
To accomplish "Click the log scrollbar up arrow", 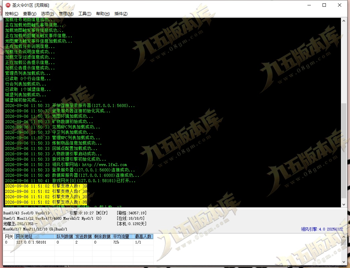I will tap(344, 20).
